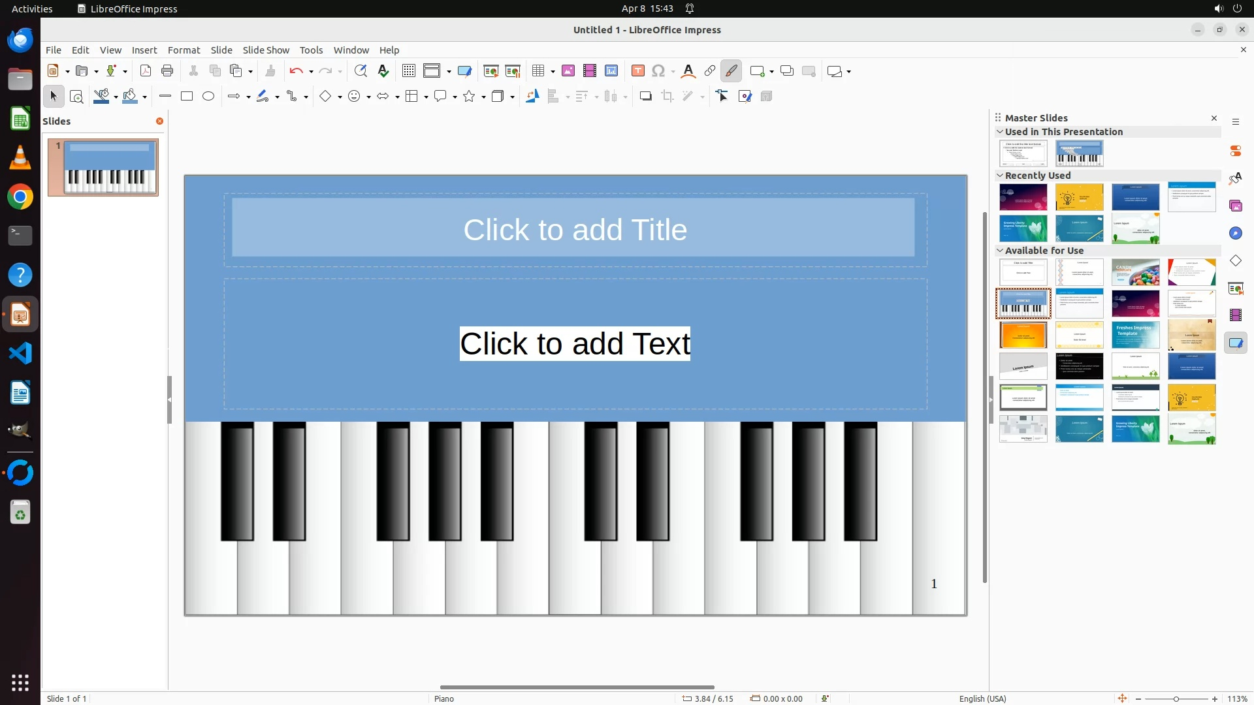Click the Display Grid toolbar icon

[x=409, y=71]
